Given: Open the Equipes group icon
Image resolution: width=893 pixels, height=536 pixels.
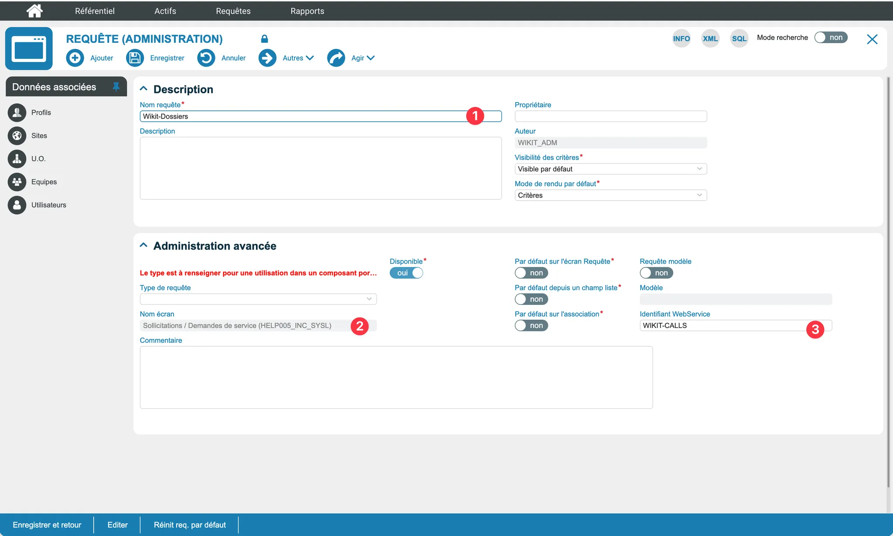Looking at the screenshot, I should 17,182.
